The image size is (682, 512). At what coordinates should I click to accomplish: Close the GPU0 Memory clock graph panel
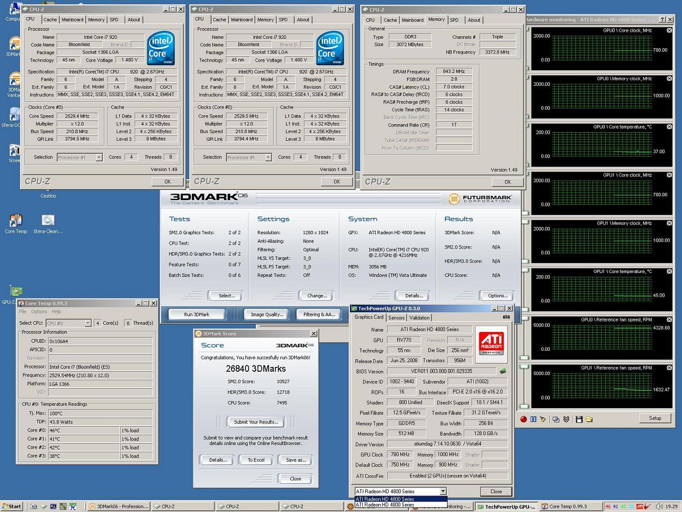[669, 79]
